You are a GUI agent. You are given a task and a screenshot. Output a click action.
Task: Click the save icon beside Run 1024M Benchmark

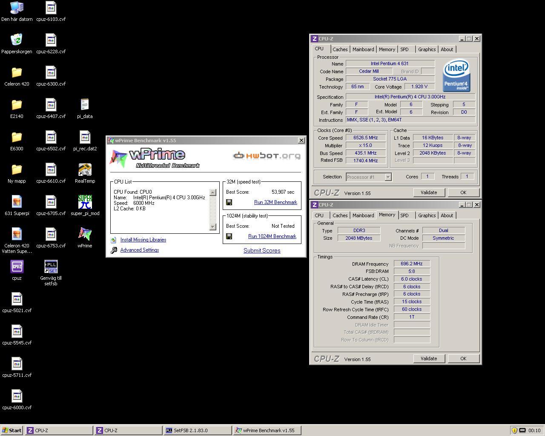(x=229, y=236)
